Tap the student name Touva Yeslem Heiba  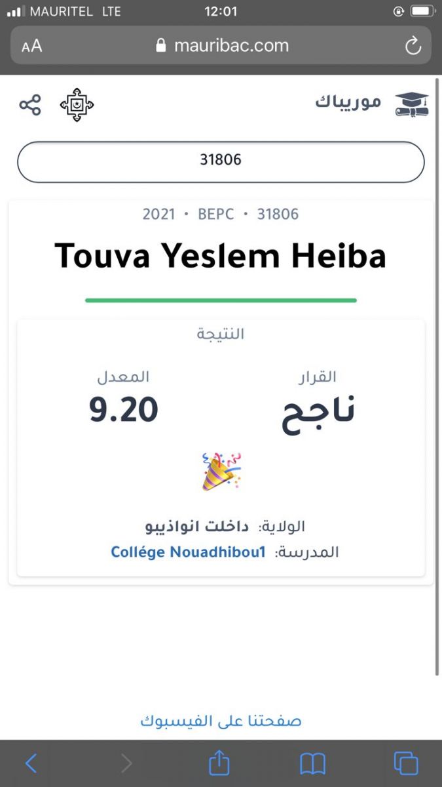pyautogui.click(x=221, y=256)
